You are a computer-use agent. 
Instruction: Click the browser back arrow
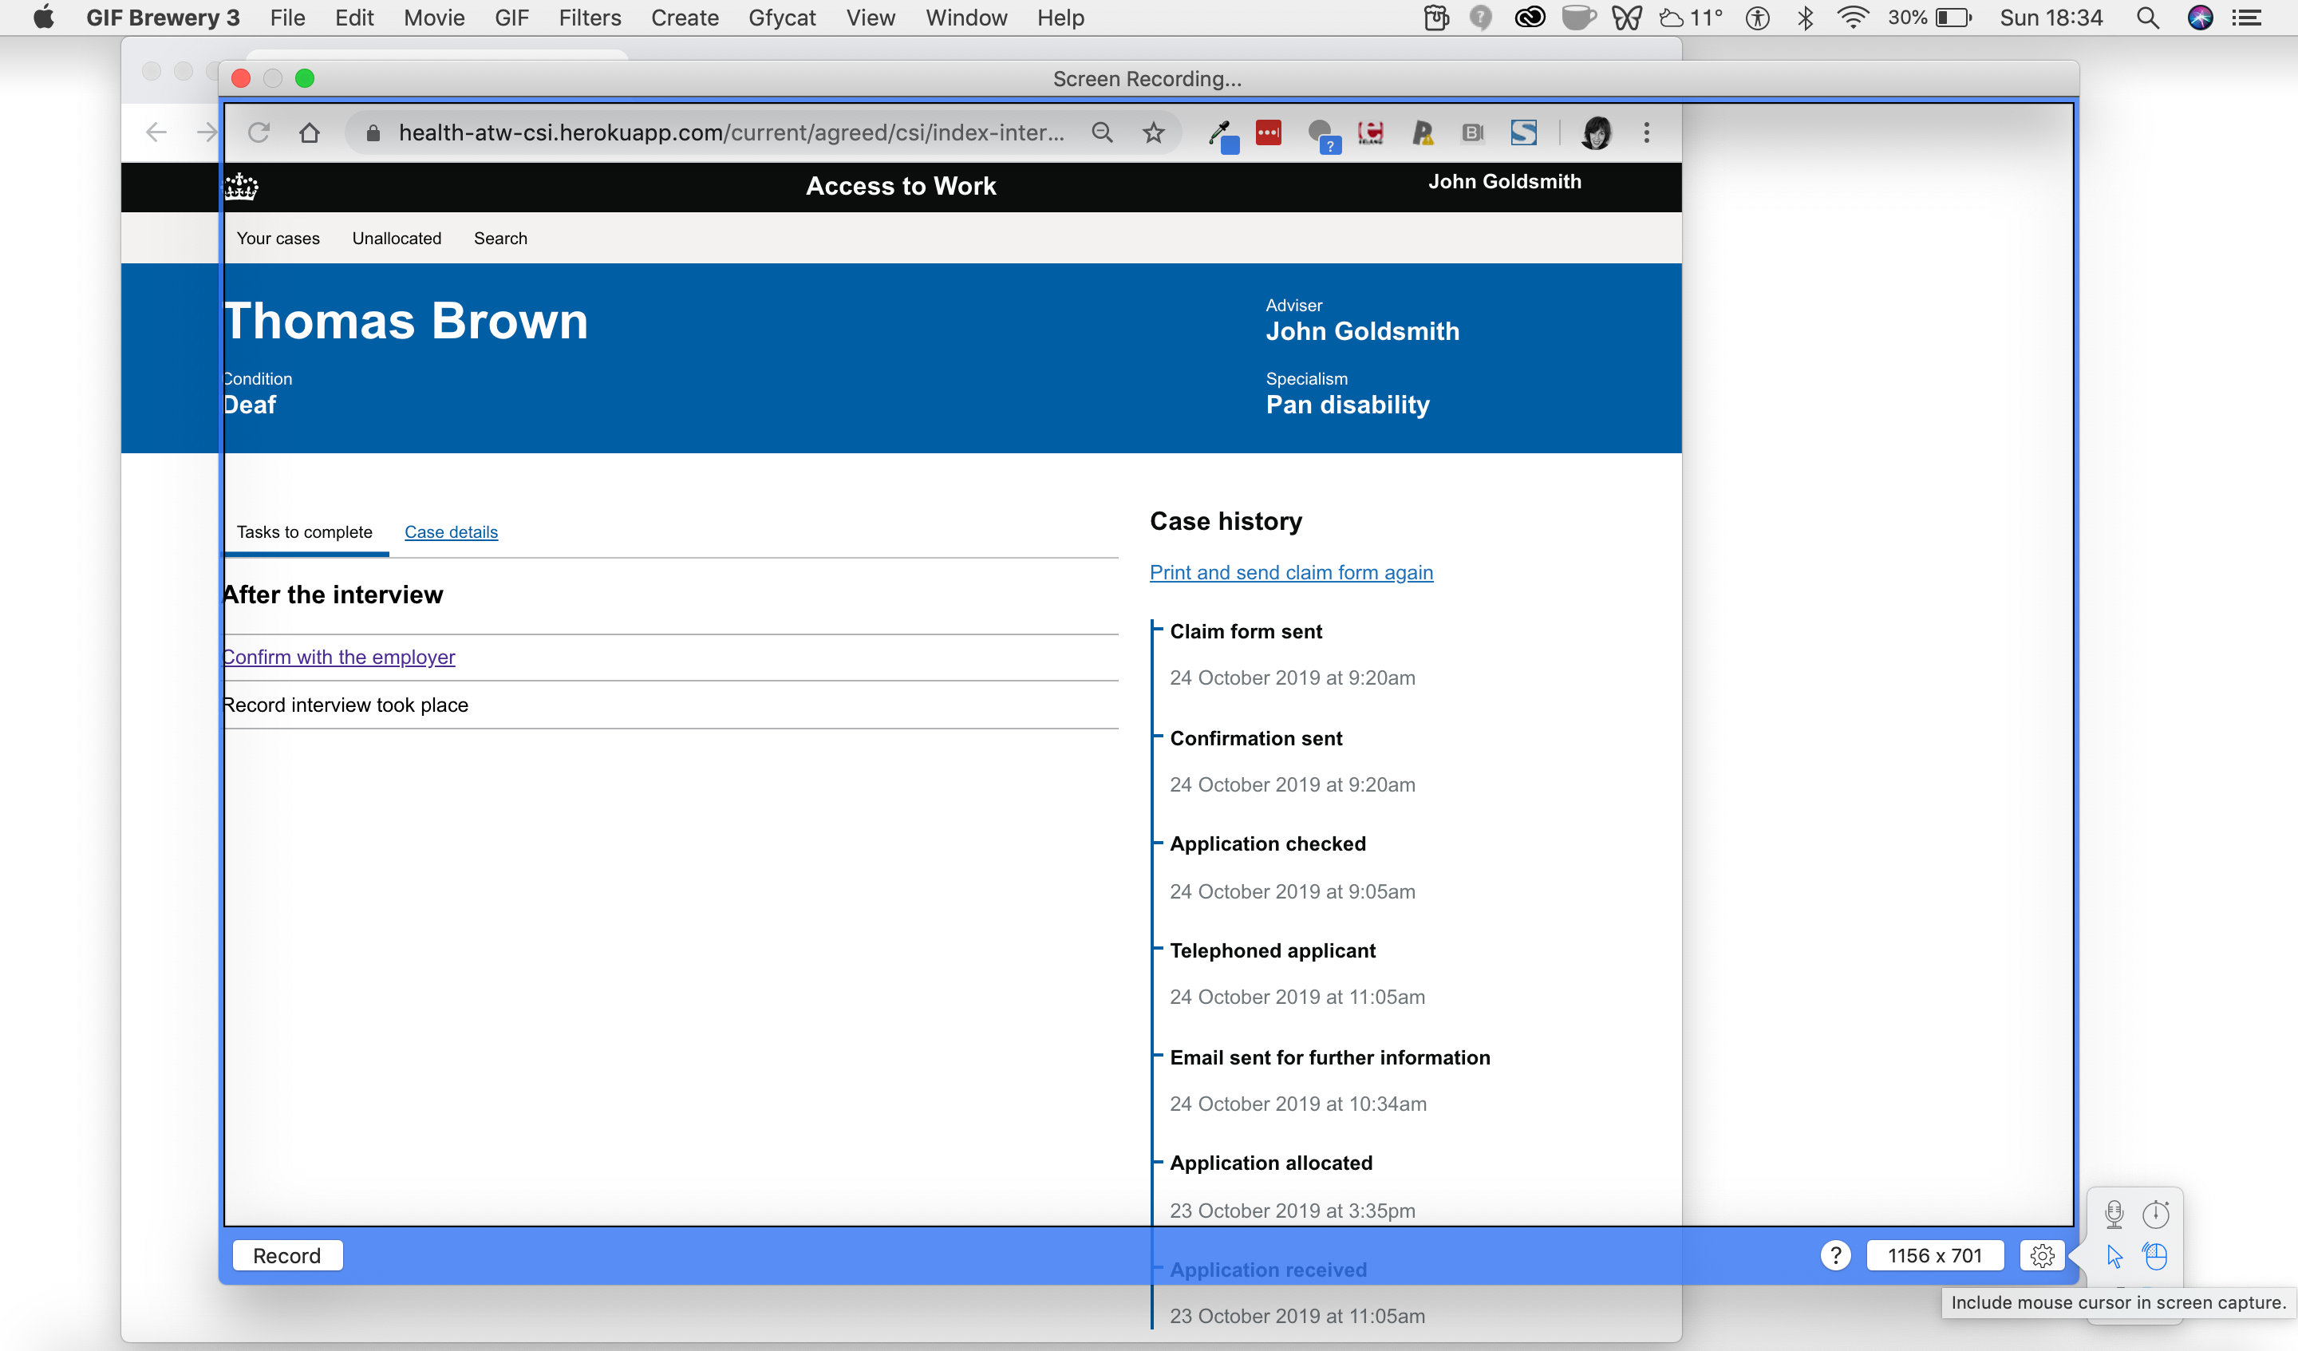click(157, 132)
